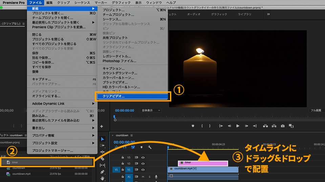The image size is (325, 182).
Task: Go to Out point
Action: click(x=255, y=126)
